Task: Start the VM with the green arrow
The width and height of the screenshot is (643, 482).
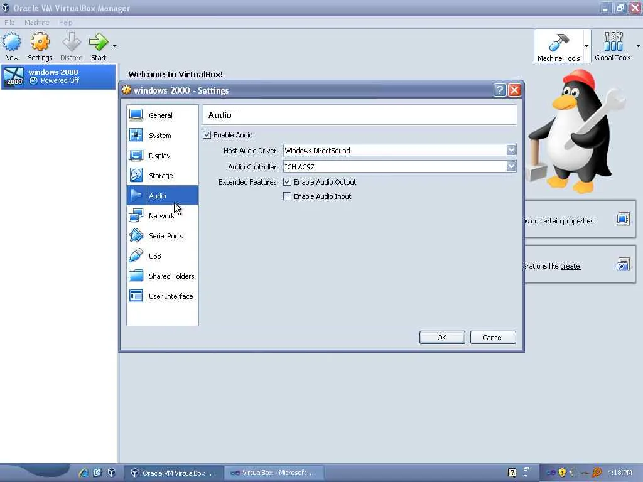Action: click(x=99, y=42)
